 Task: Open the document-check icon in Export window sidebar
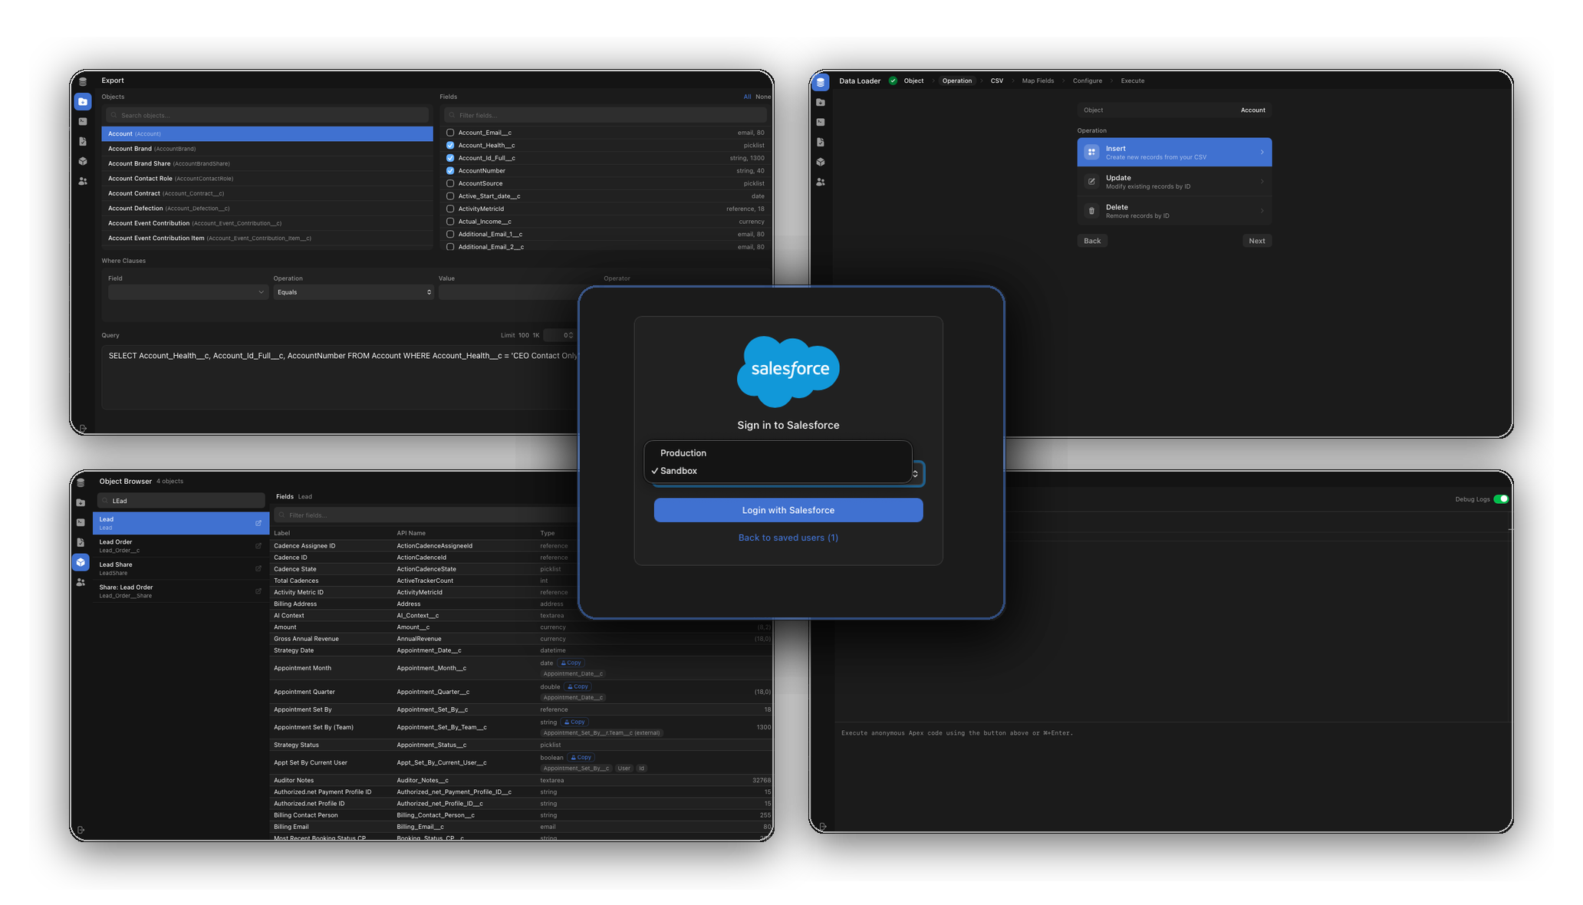click(x=83, y=141)
